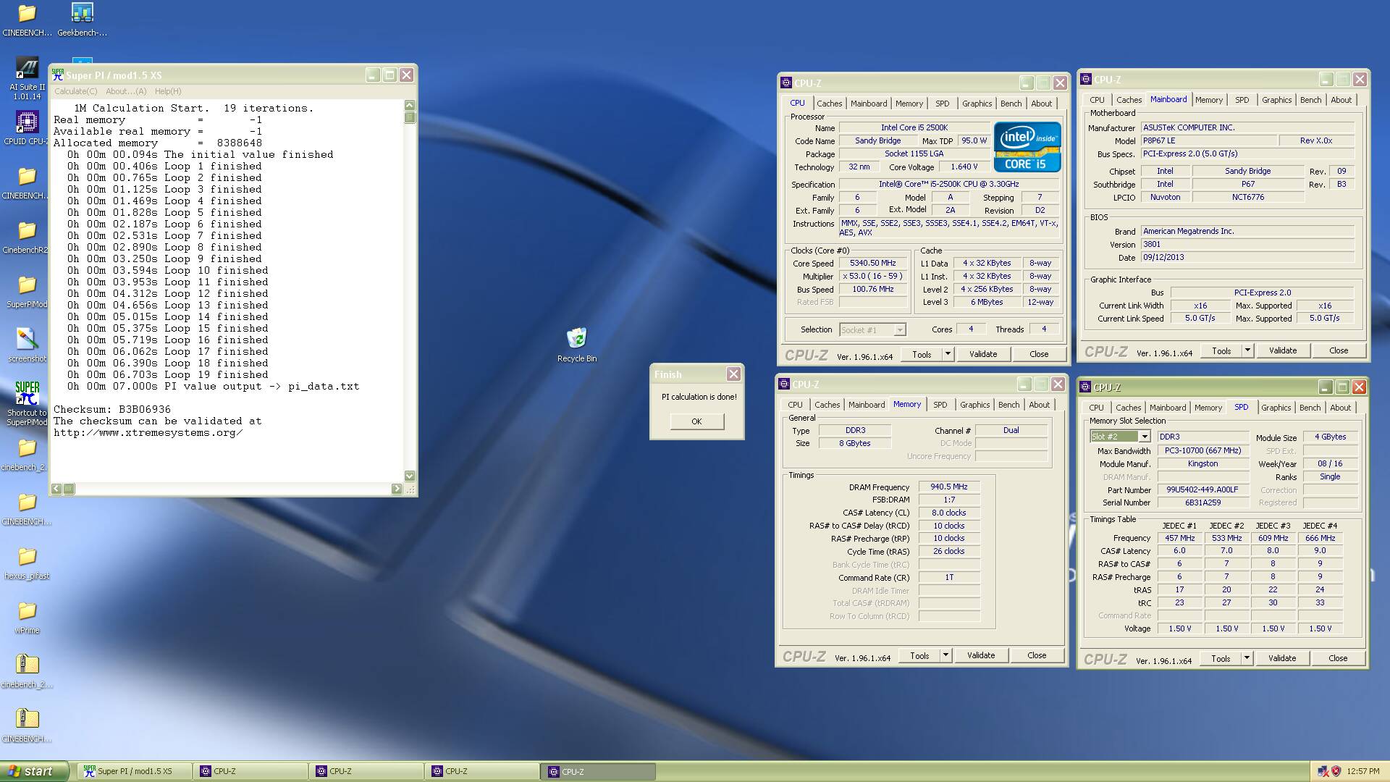This screenshot has height=782, width=1390.
Task: Open Tools dropdown arrow in SPD window
Action: [1247, 658]
